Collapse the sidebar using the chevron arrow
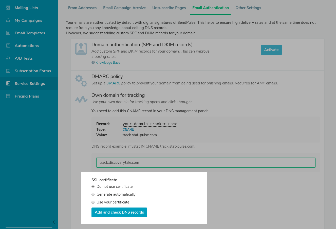 click(53, 222)
